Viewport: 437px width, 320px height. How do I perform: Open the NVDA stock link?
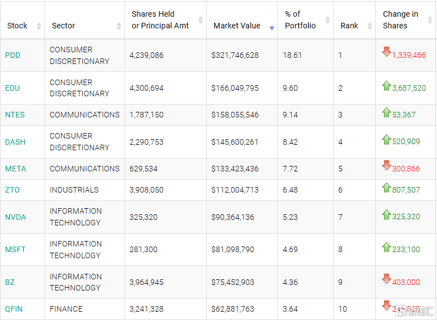tap(16, 217)
